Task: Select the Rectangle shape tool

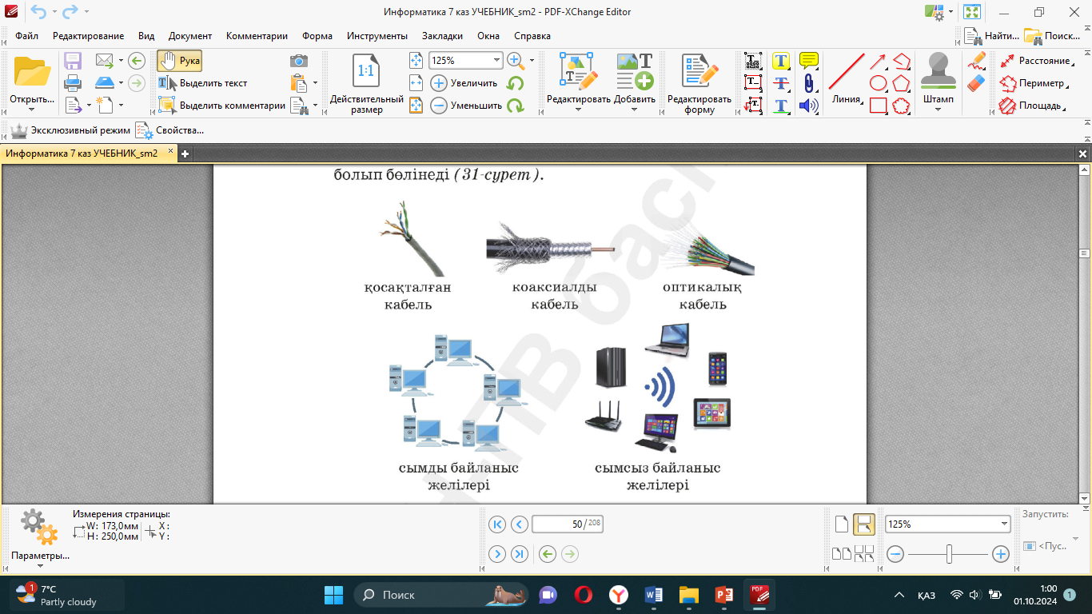Action: (878, 106)
